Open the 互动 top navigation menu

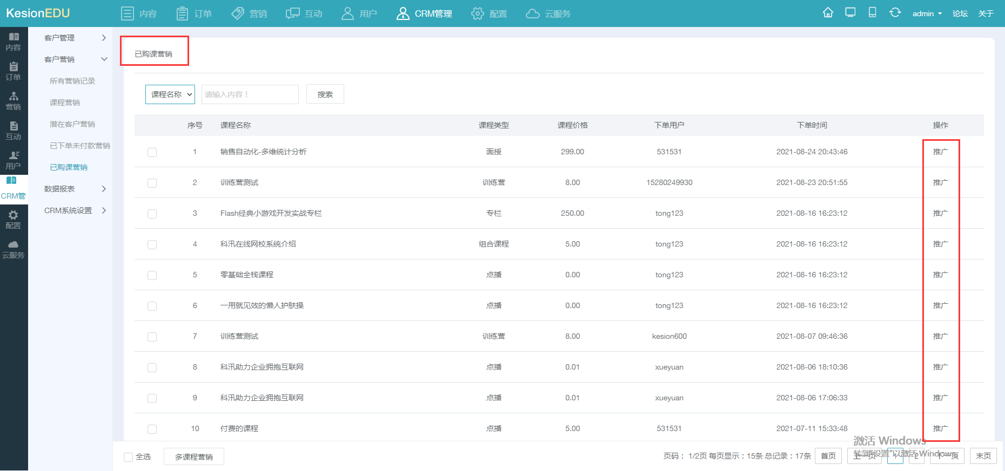pyautogui.click(x=304, y=13)
